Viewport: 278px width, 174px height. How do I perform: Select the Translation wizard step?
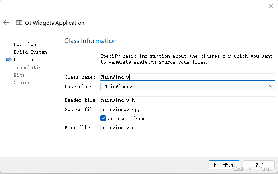29,67
